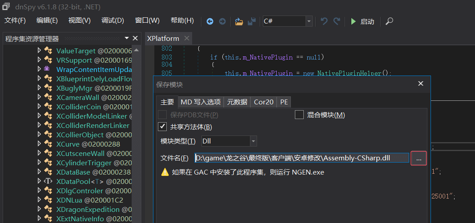
Task: Open the 帮助(H) menu
Action: 182,20
